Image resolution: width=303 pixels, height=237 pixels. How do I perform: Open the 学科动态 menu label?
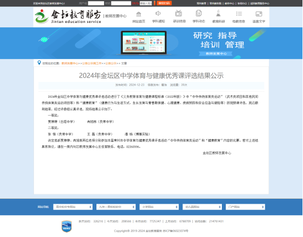point(199,21)
